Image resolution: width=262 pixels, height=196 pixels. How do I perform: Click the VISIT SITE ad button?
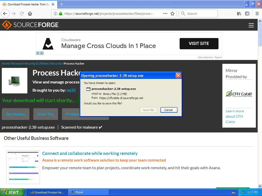199,43
